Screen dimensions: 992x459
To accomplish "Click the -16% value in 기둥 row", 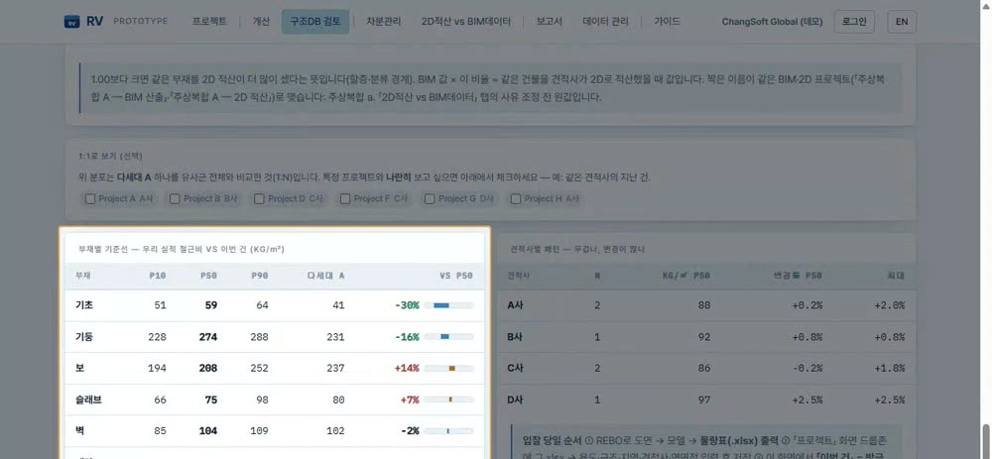I will pos(407,337).
